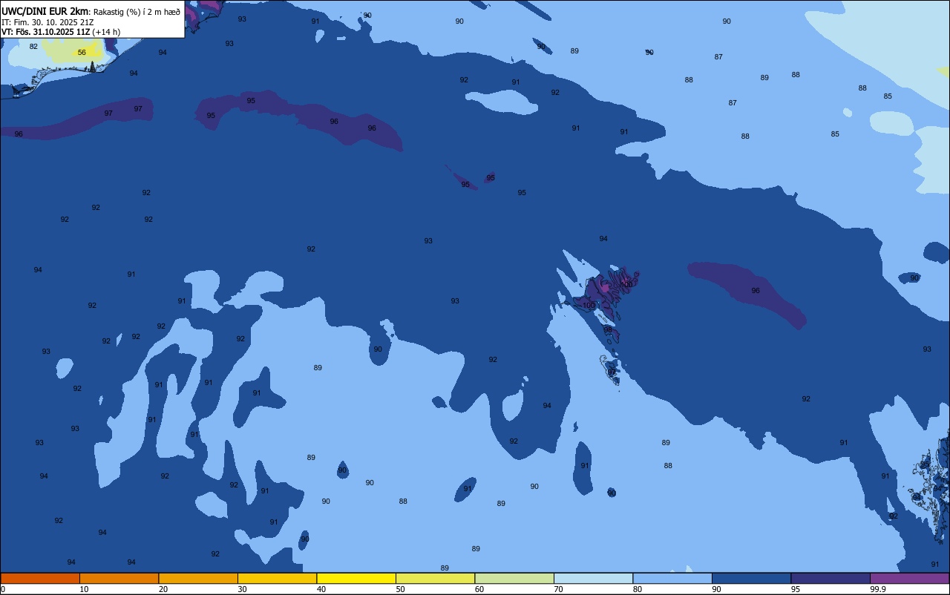The width and height of the screenshot is (950, 595).
Task: Click the 'Rakastig (%) í 2 m hæð' label
Action: [x=137, y=11]
